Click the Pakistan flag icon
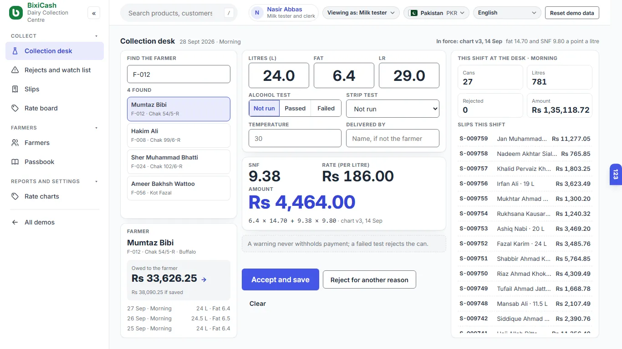Image resolution: width=622 pixels, height=349 pixels. point(413,13)
